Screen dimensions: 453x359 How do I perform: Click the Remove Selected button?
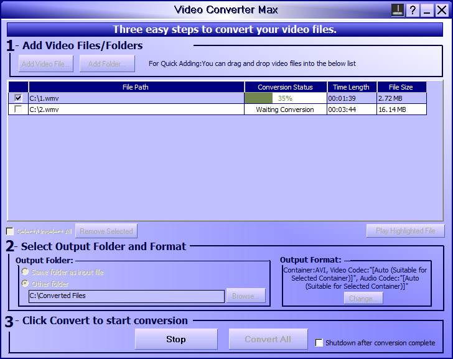click(x=106, y=231)
